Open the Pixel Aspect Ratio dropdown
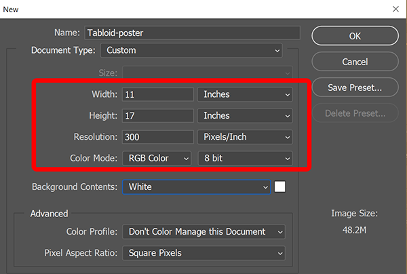This screenshot has height=274, width=407. [203, 253]
